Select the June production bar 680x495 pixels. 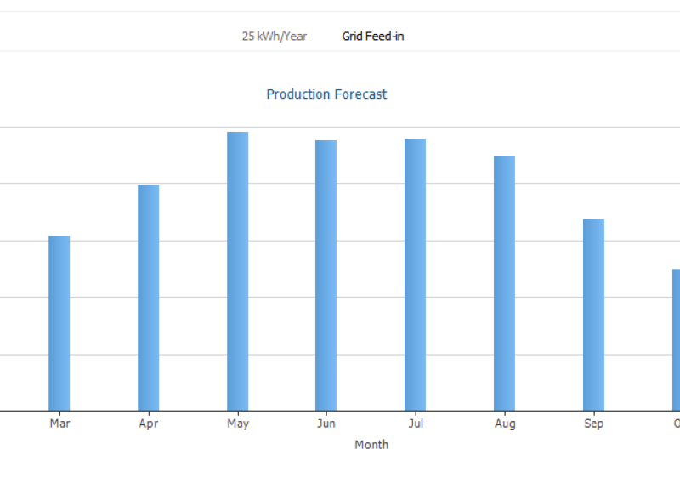click(x=326, y=276)
